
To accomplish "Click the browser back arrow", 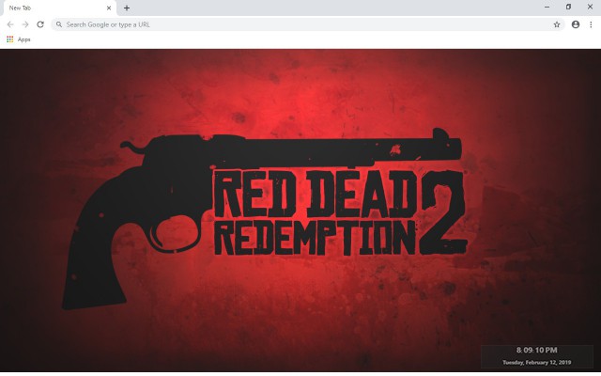I will coord(10,24).
